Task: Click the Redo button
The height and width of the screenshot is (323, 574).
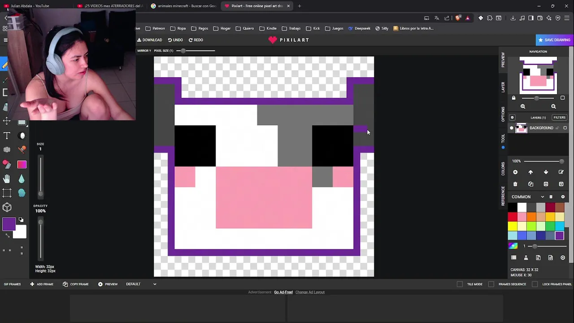Action: (196, 40)
